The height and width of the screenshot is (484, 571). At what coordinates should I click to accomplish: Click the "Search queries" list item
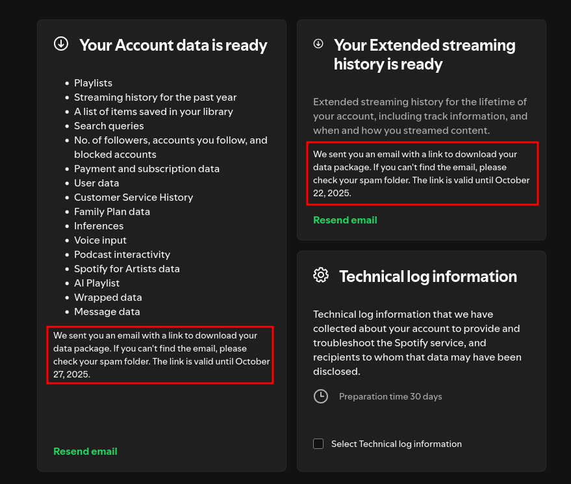tap(109, 126)
